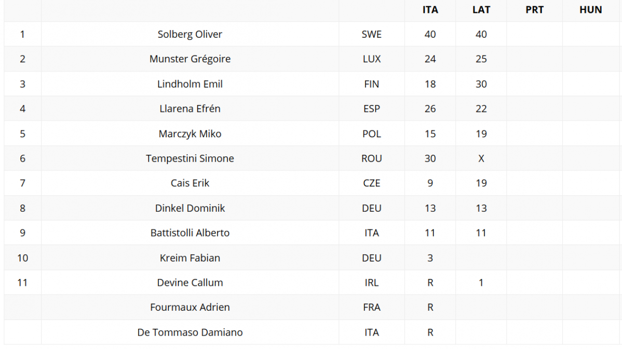Screen dimensions: 622x349
Task: Select driver name Munster Grégoire
Action: click(x=190, y=59)
